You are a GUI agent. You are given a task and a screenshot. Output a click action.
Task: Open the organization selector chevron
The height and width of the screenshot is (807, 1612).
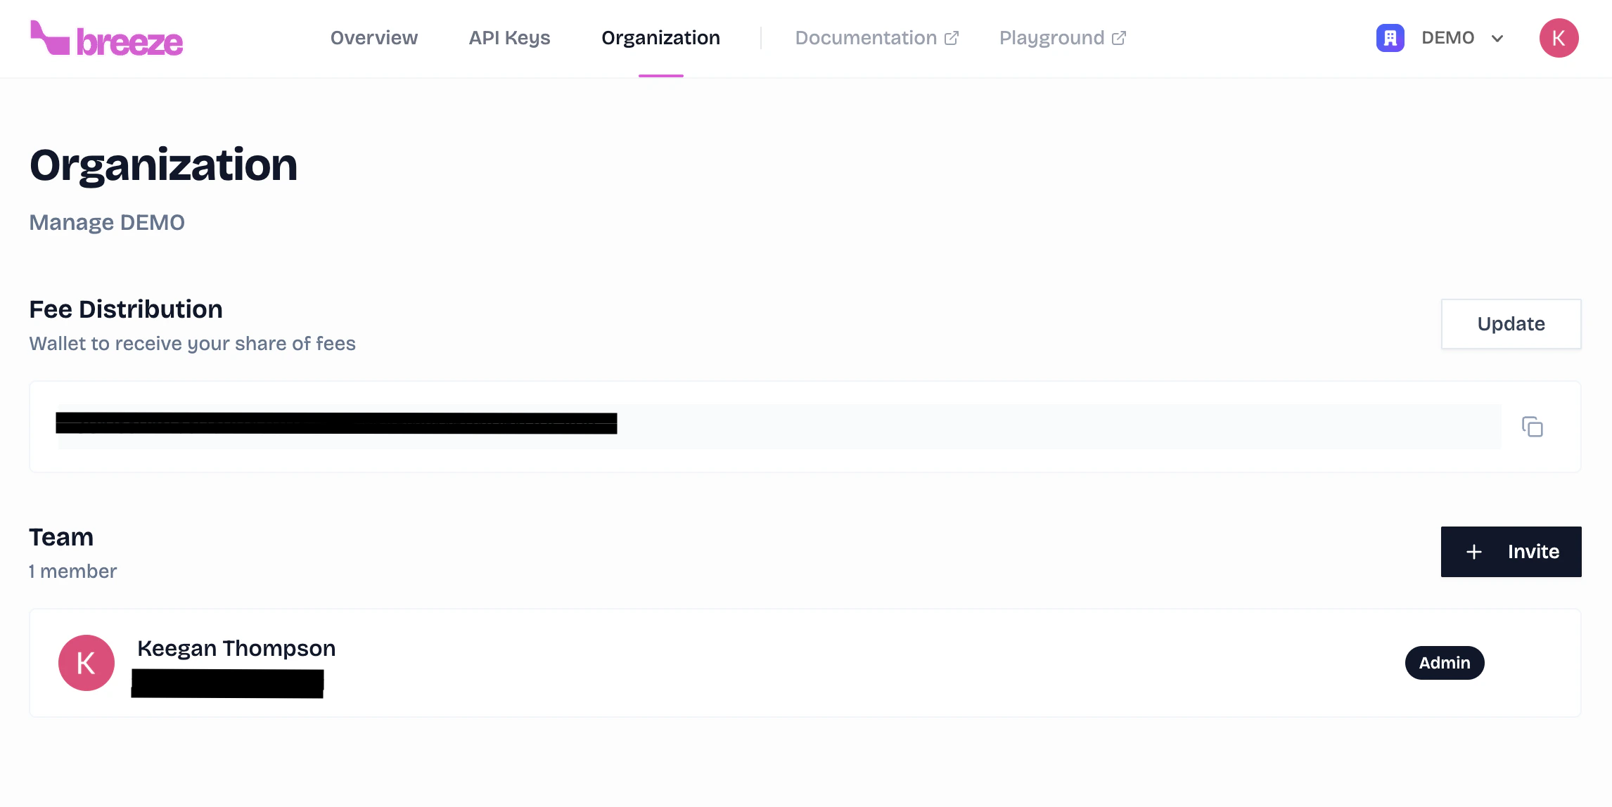tap(1497, 39)
